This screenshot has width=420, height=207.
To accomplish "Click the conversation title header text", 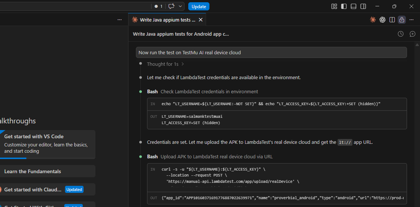I will click(181, 34).
